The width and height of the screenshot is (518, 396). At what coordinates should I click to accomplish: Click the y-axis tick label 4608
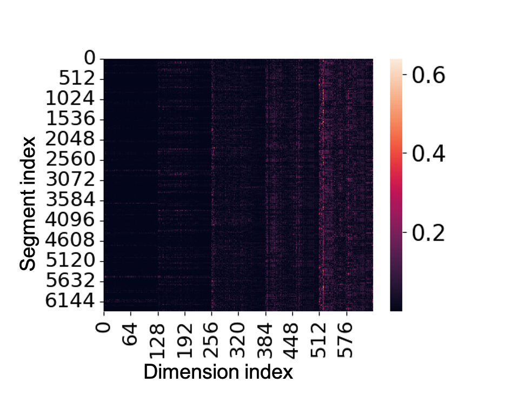70,240
